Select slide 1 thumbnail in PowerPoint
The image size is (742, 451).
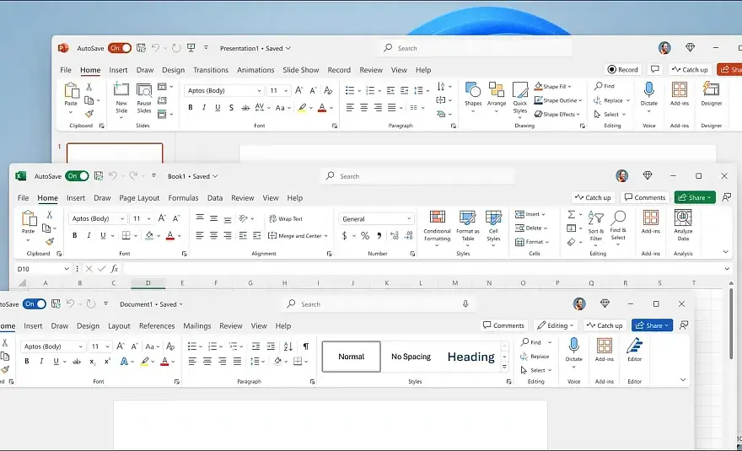click(x=115, y=153)
